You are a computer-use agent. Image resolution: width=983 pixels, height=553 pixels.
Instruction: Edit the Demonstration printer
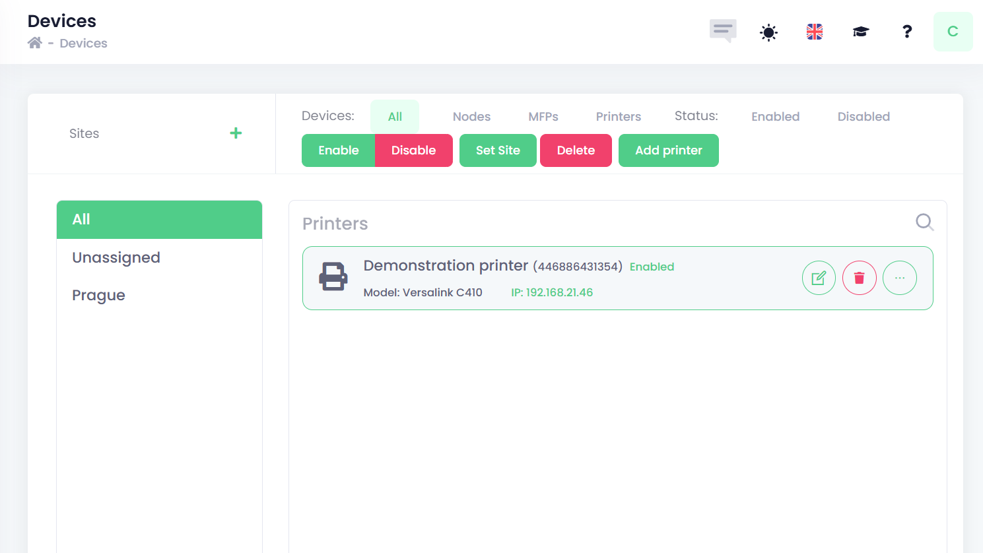pyautogui.click(x=819, y=278)
